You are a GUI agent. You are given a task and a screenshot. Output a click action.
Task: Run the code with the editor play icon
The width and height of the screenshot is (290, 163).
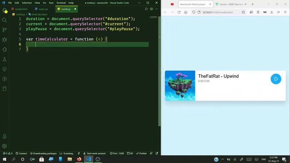pos(146,9)
